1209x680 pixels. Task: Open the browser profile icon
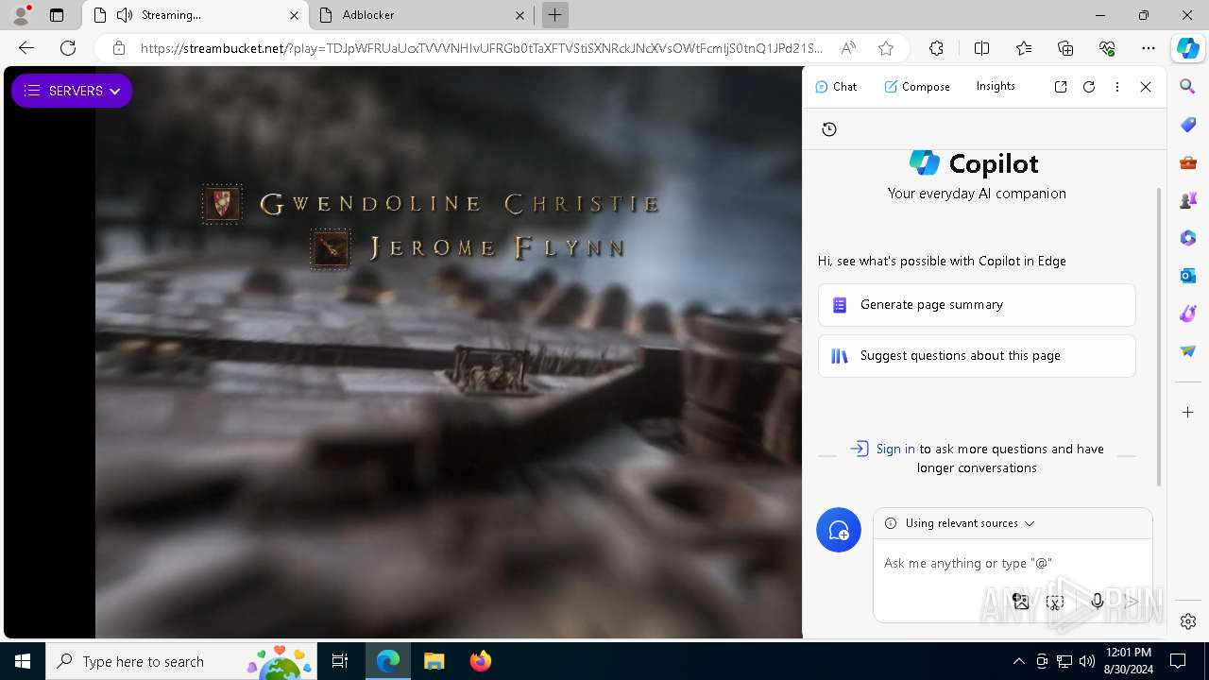click(x=21, y=15)
